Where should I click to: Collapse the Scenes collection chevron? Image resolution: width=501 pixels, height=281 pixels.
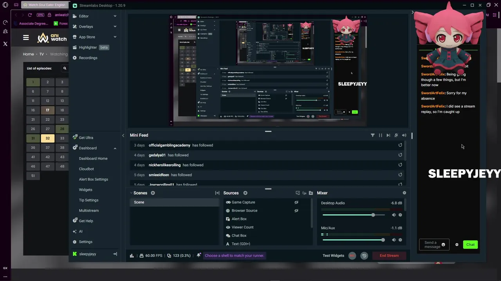tap(132, 193)
